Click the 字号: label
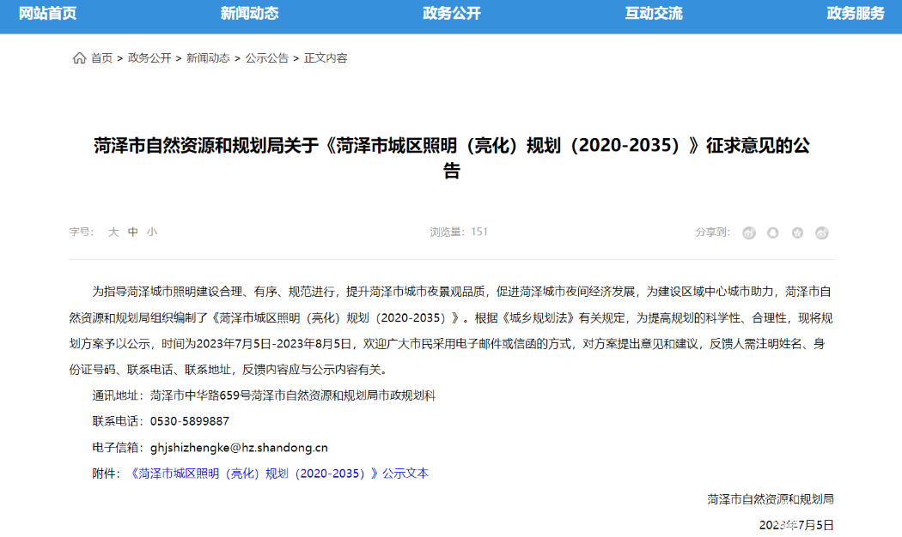The height and width of the screenshot is (537, 902). pos(82,232)
